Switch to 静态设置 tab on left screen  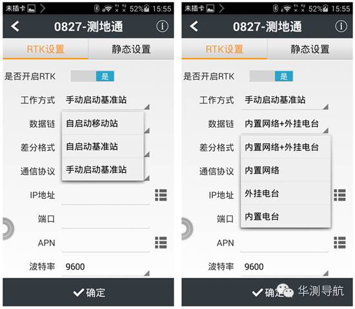click(131, 49)
